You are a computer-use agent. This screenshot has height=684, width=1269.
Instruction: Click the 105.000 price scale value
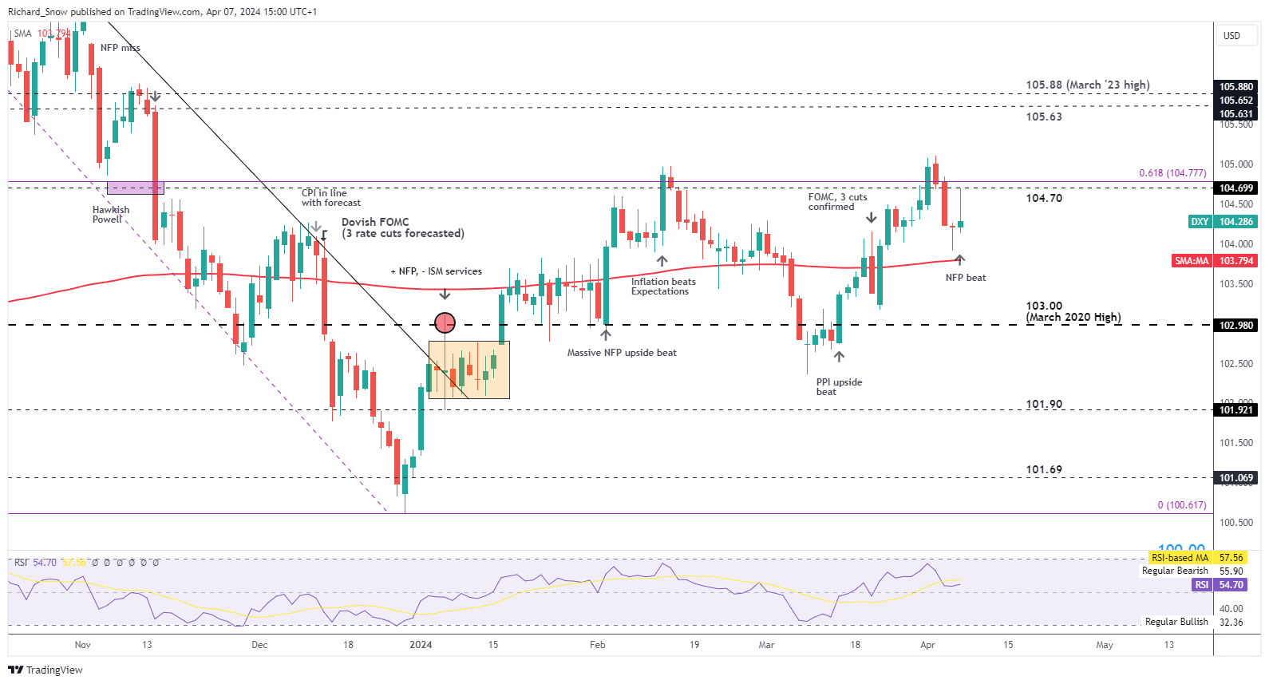[1235, 164]
